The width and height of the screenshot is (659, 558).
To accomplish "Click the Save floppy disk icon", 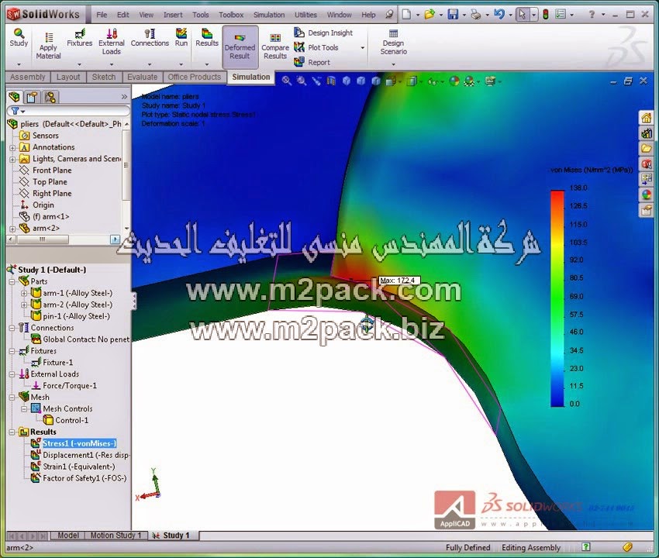I will click(453, 15).
